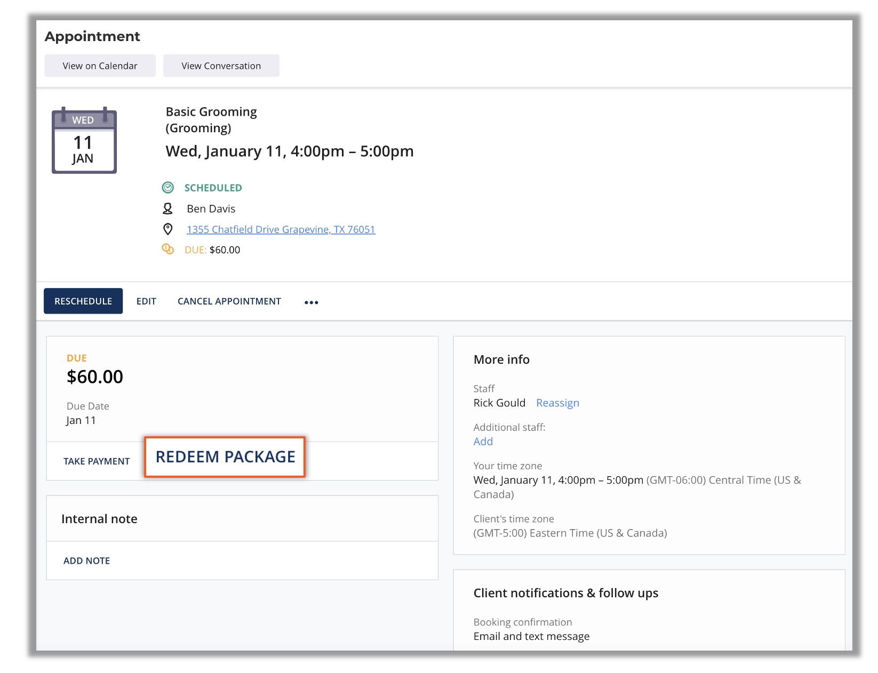Click Add under Additional staff
Screen dimensions: 878x673
point(483,442)
